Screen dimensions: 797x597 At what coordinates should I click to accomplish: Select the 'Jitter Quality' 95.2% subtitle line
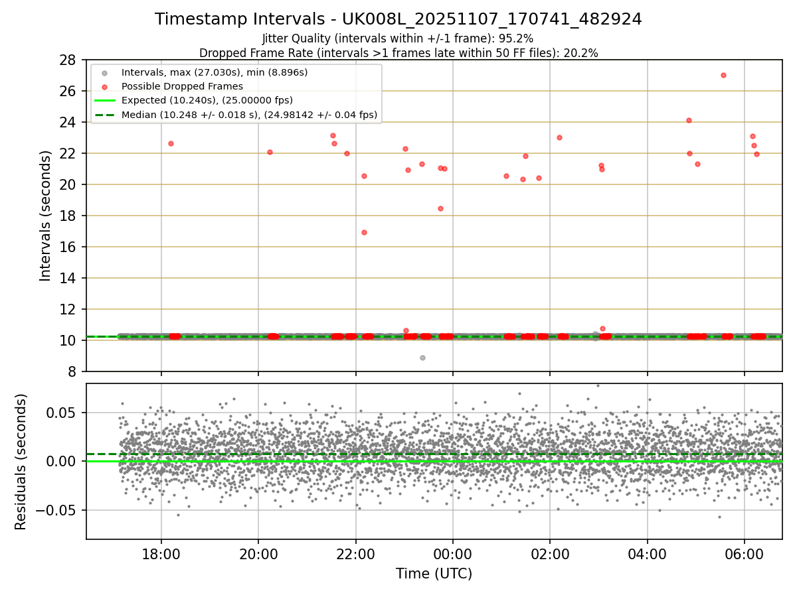pyautogui.click(x=398, y=38)
